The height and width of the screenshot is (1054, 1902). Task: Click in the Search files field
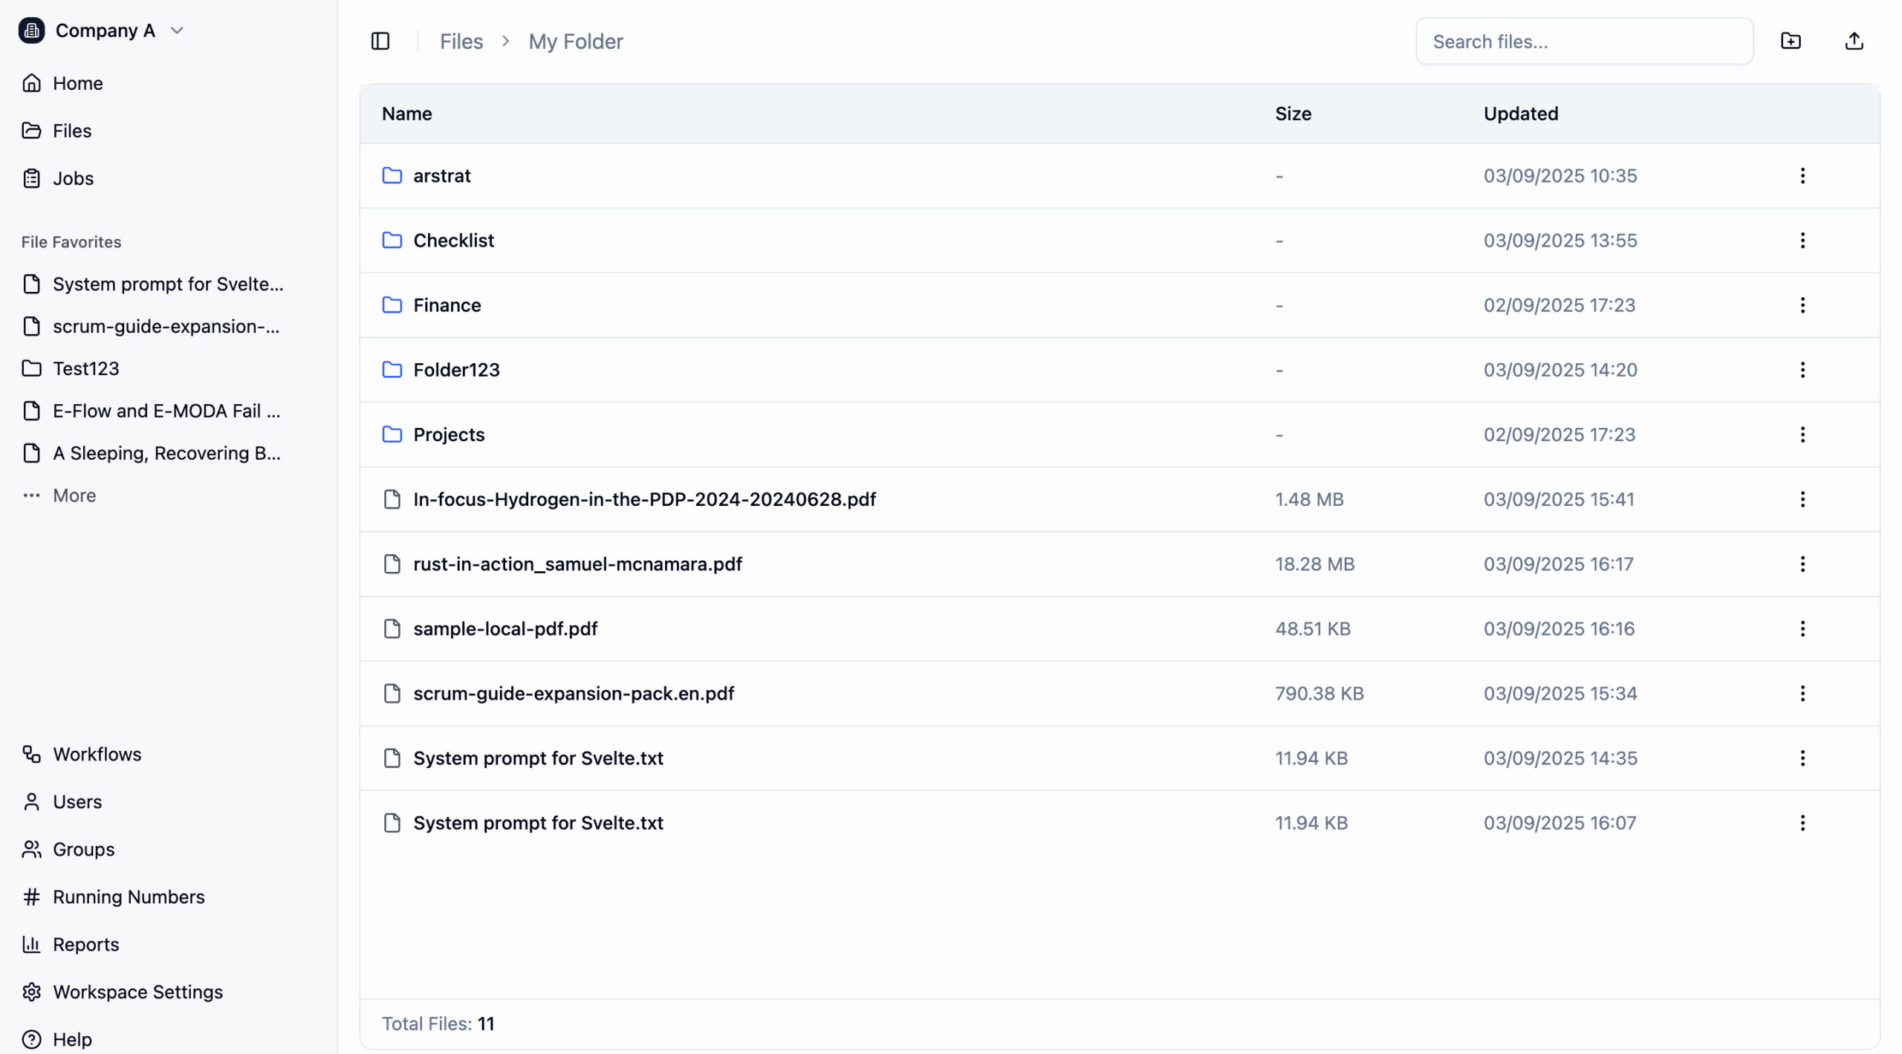point(1584,42)
